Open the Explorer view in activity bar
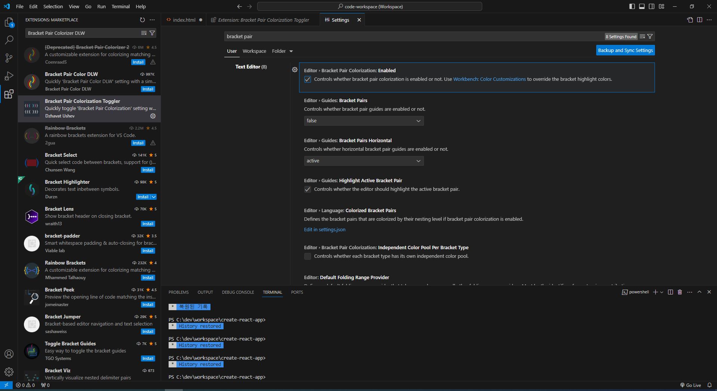The image size is (717, 391). pyautogui.click(x=9, y=22)
